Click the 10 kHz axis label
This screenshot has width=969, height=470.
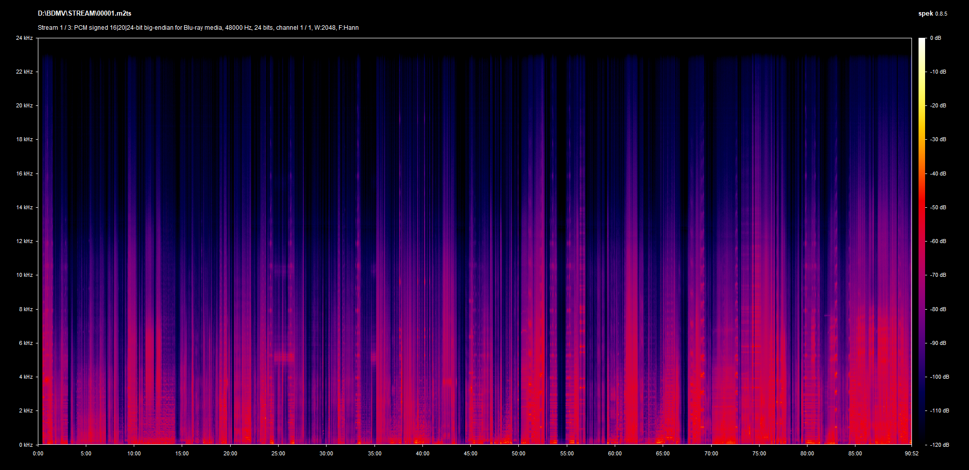click(24, 275)
